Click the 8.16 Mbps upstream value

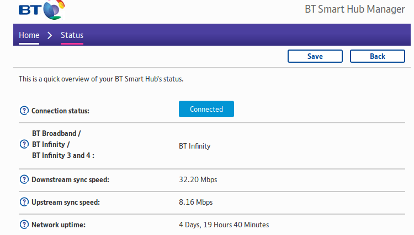(195, 202)
